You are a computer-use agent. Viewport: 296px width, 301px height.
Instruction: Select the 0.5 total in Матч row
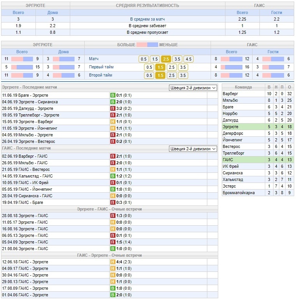point(144,59)
